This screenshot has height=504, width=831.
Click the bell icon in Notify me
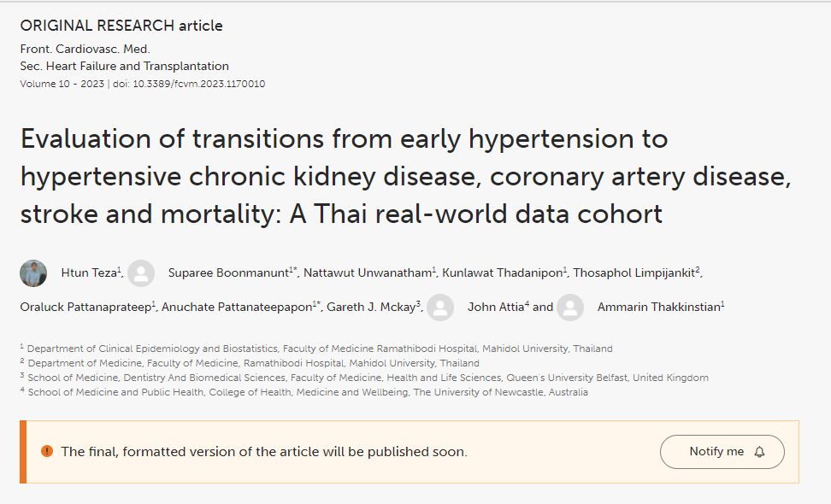[x=759, y=452]
